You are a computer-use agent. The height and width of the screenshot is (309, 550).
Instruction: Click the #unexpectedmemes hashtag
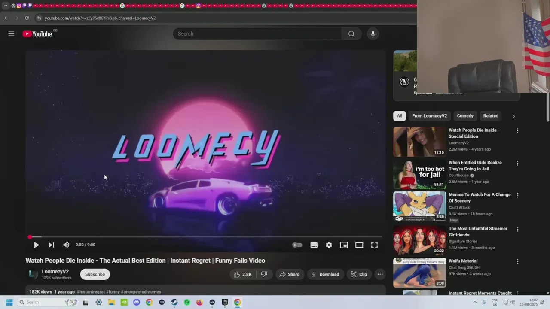[141, 292]
